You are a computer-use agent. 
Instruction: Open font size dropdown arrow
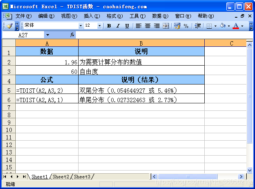tap(99, 26)
